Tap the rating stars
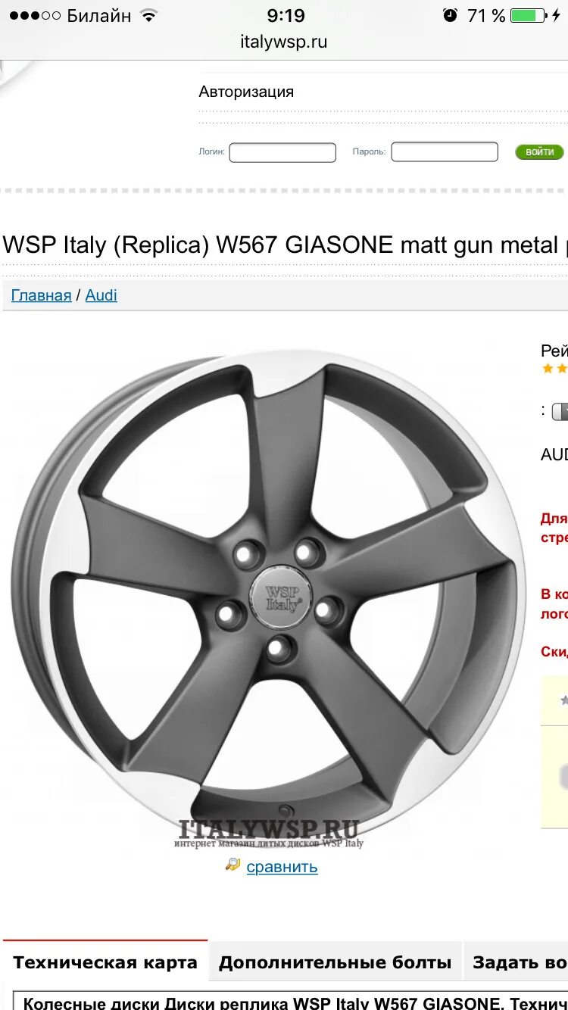Viewport: 568px width, 1010px height. (554, 369)
